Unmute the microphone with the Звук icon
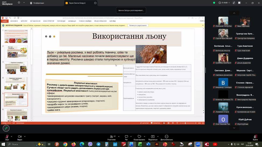Image resolution: width=262 pixels, height=147 pixels. [7, 137]
